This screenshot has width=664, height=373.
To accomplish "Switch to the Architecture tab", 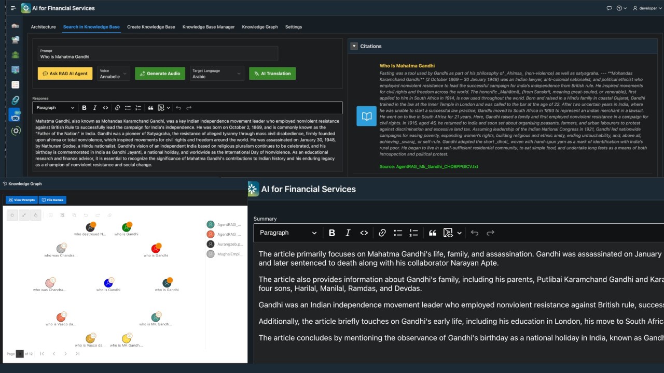I will 43,27.
